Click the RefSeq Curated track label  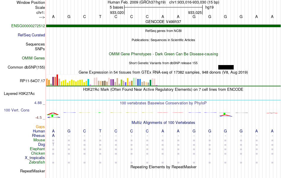(31, 35)
